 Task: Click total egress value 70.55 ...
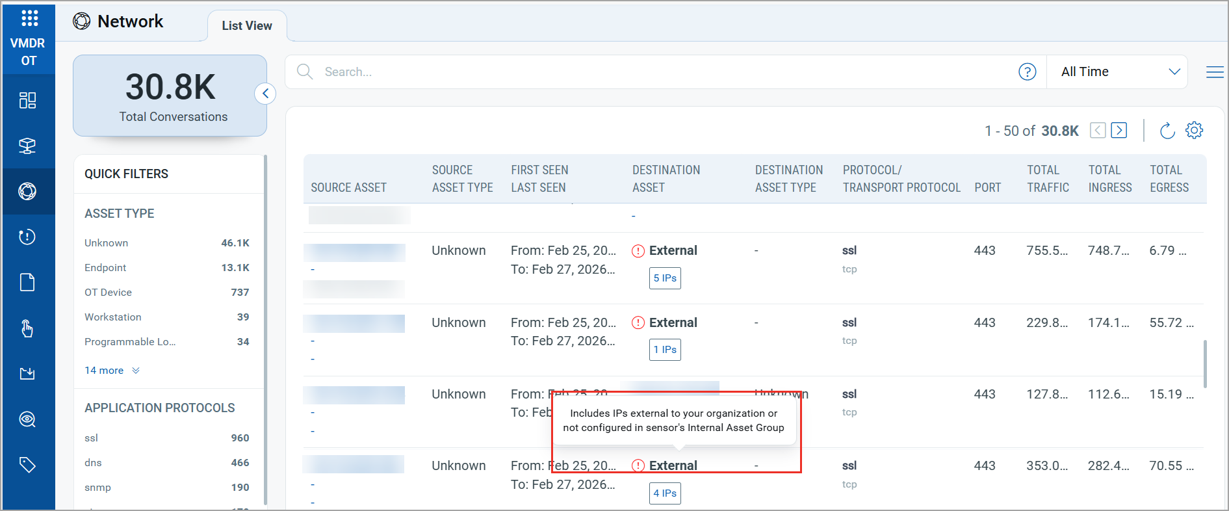coord(1171,465)
